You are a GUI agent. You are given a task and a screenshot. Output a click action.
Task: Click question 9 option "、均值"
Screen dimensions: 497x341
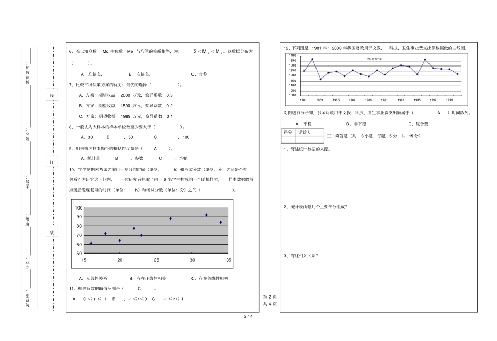182,158
